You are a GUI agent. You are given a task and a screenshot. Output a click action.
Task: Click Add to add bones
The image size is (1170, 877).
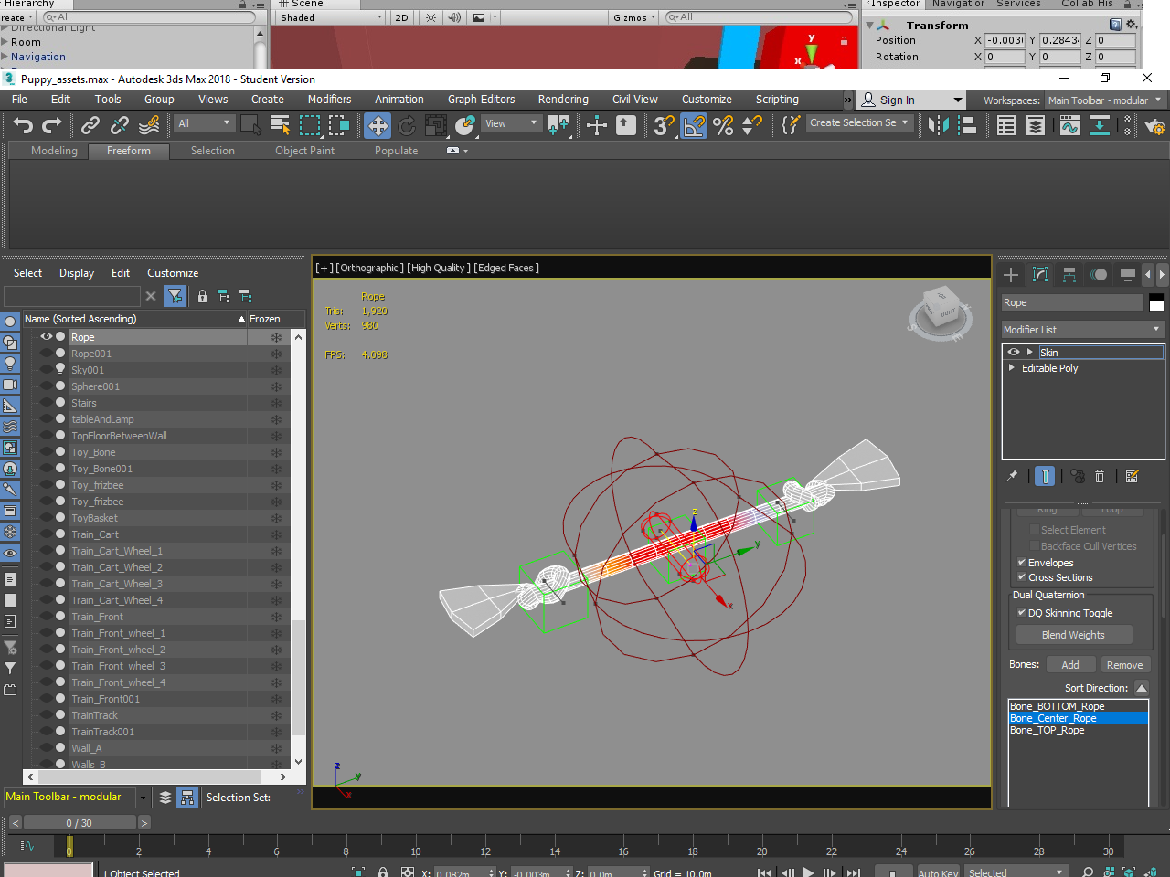(1070, 664)
